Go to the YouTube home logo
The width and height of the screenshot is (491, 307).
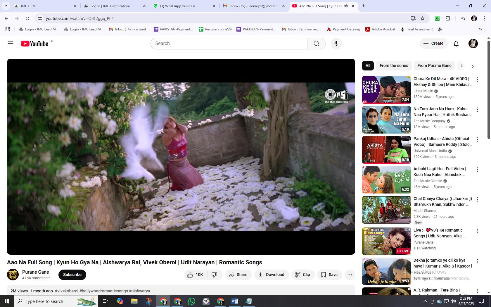pyautogui.click(x=34, y=44)
